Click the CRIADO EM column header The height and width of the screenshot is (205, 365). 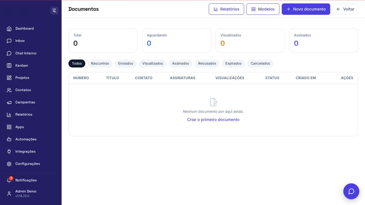click(306, 78)
